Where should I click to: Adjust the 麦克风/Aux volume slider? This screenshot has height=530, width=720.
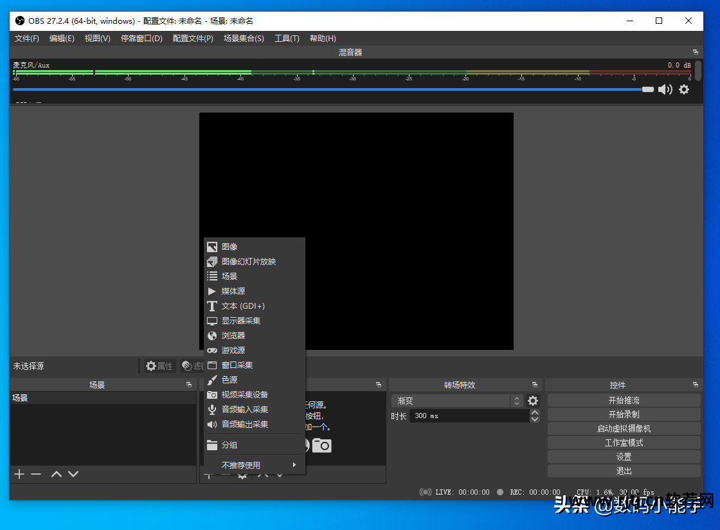point(334,89)
